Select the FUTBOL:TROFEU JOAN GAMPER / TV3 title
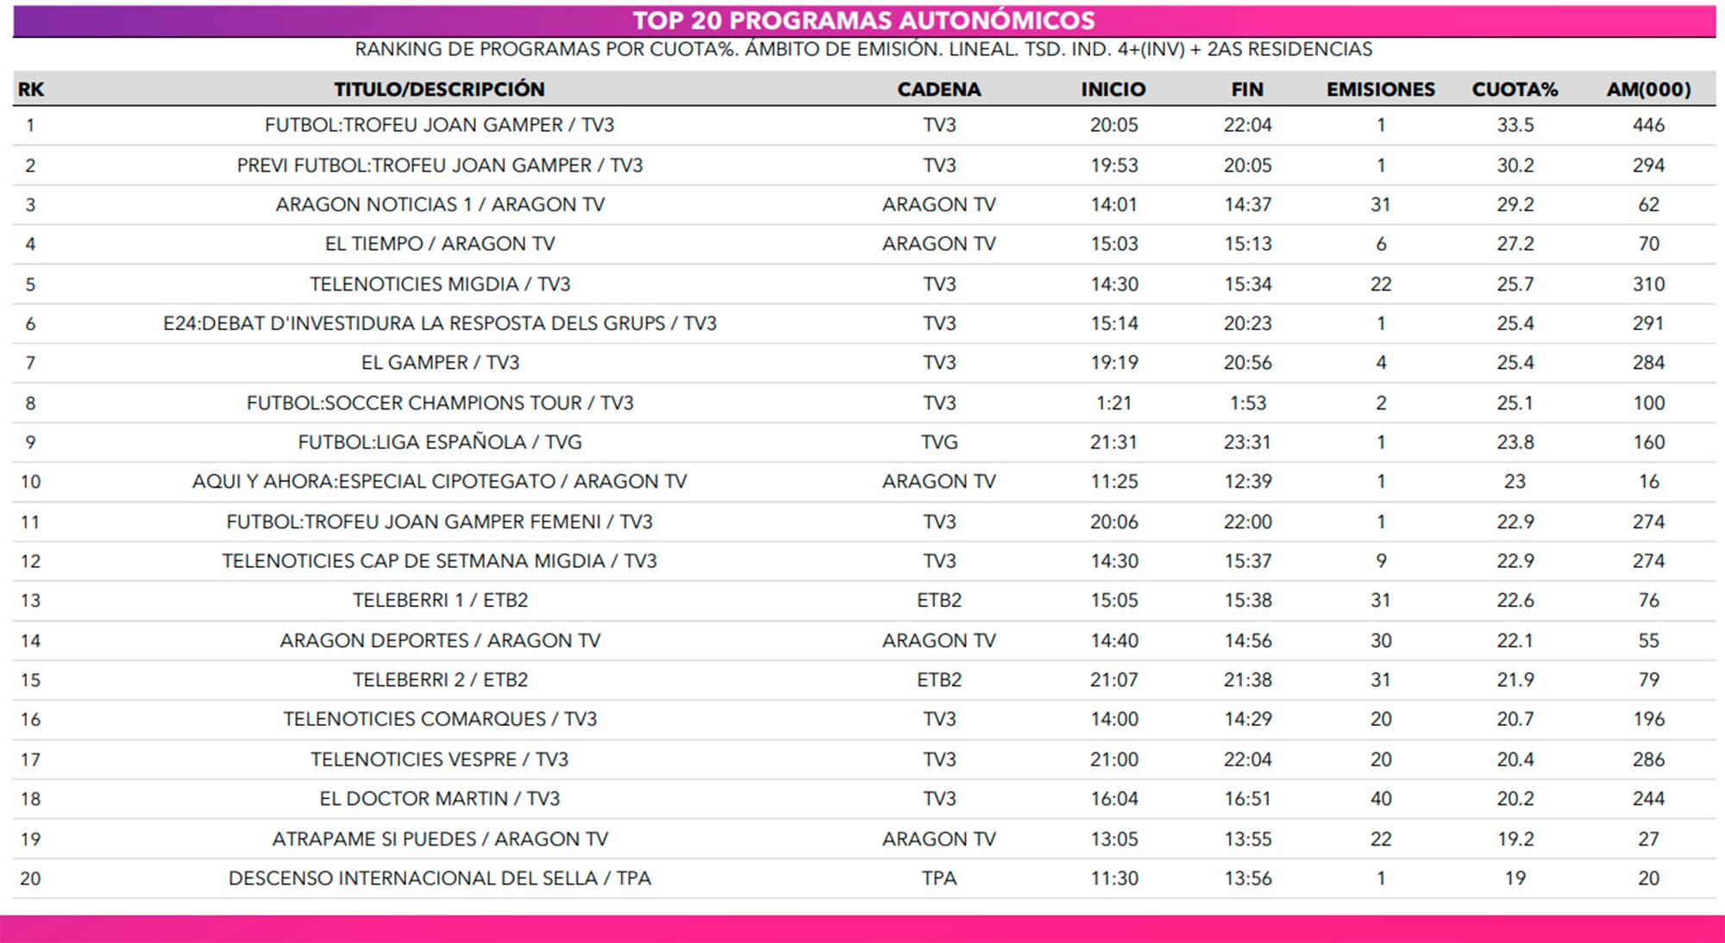The image size is (1725, 943). [x=439, y=125]
